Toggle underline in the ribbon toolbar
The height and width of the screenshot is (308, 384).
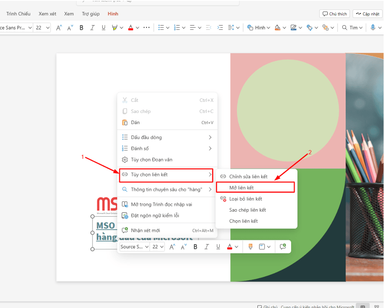[104, 28]
